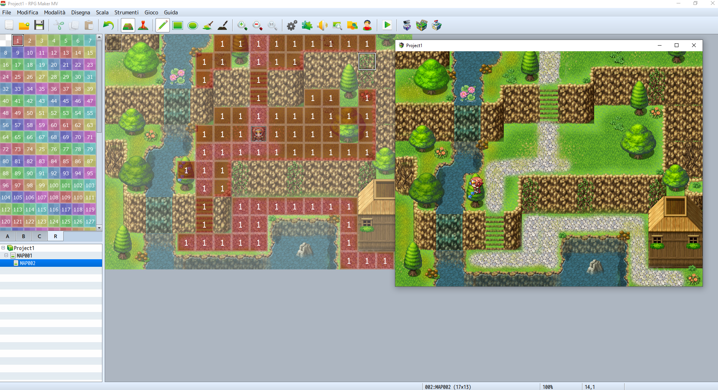Switch to Event editing mode
The width and height of the screenshot is (718, 390).
coord(143,25)
